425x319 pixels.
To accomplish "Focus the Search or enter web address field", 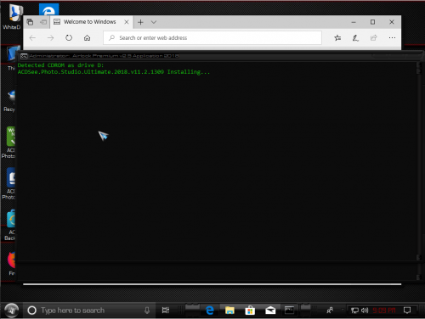I will coord(212,38).
